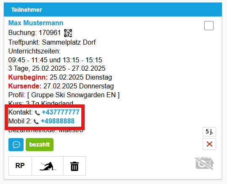Click the RP button

point(20,166)
